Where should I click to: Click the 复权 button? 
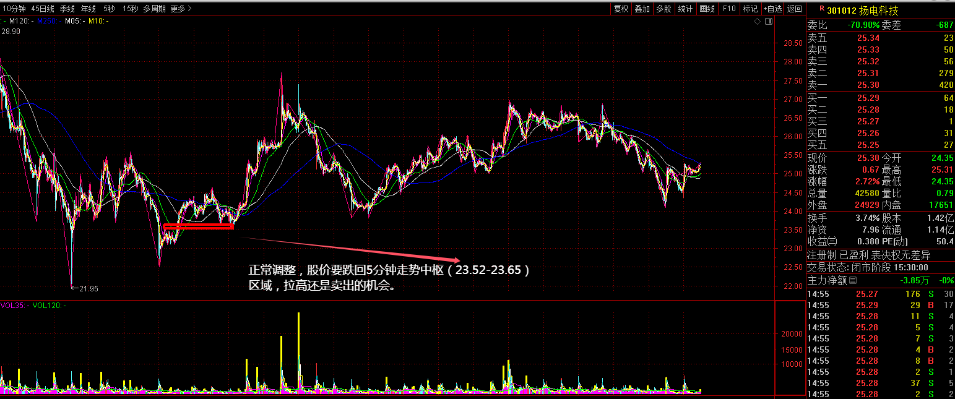[621, 9]
